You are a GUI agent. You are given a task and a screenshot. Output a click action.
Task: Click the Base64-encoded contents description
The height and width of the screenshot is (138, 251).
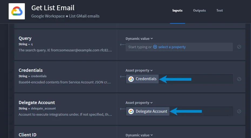point(65,82)
